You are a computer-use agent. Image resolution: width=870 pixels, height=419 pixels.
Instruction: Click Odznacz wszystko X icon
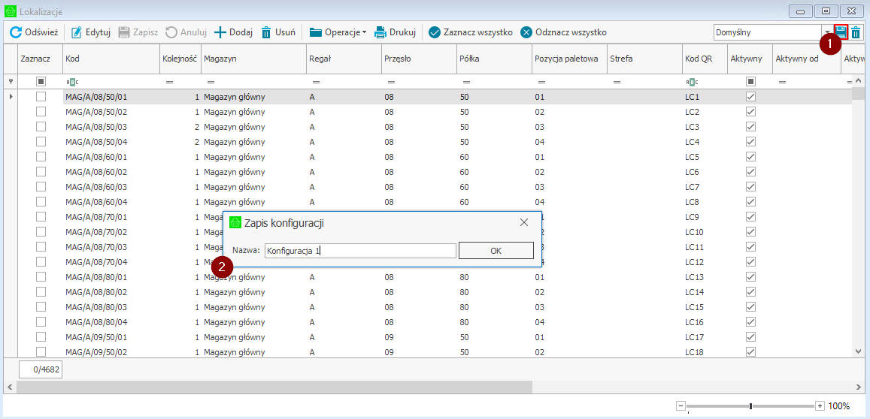click(526, 32)
